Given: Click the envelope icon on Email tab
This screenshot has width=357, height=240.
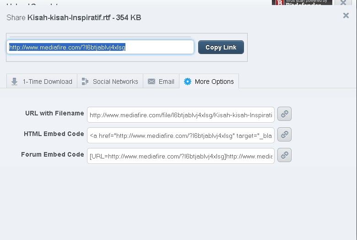Looking at the screenshot, I should [x=151, y=82].
